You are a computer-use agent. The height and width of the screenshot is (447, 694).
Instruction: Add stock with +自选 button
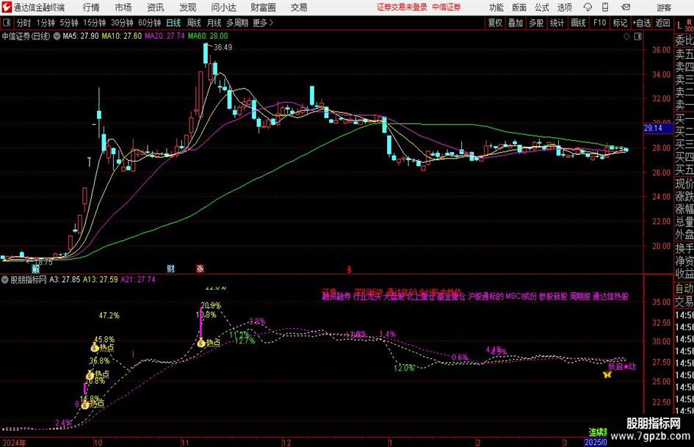coord(641,23)
